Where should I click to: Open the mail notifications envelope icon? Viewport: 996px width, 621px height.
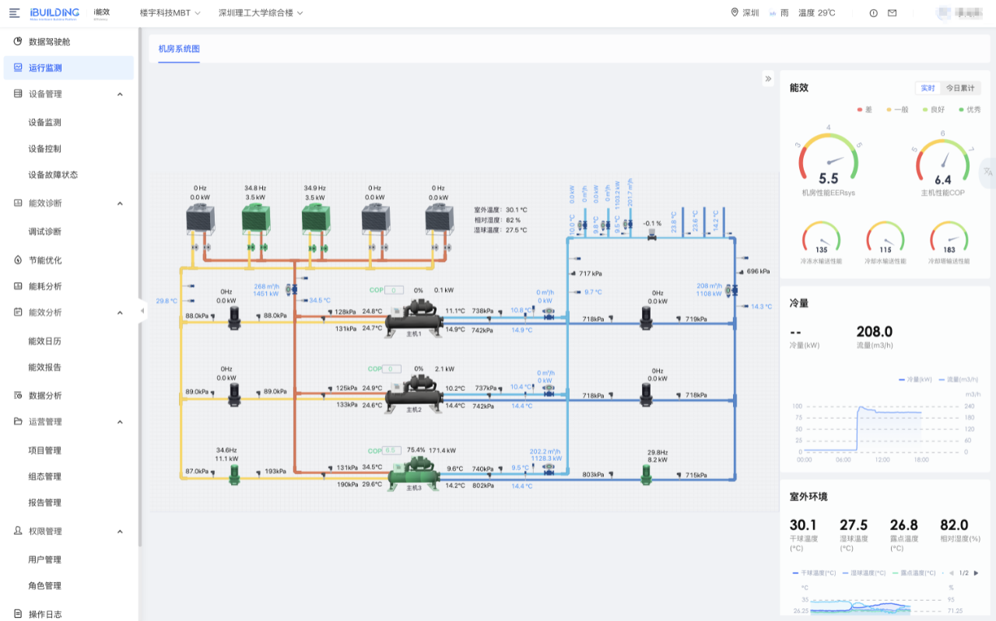(892, 13)
